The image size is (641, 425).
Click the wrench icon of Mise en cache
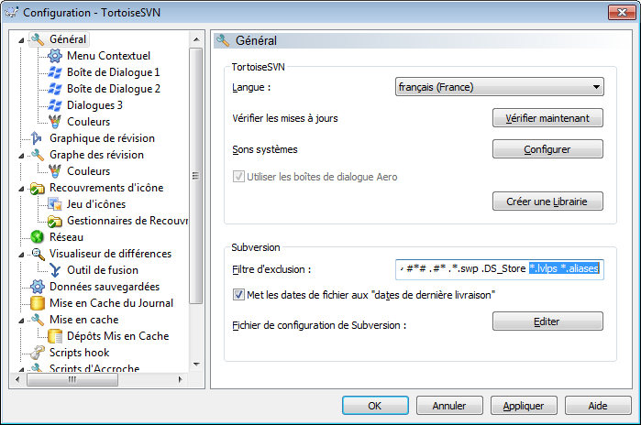38,320
